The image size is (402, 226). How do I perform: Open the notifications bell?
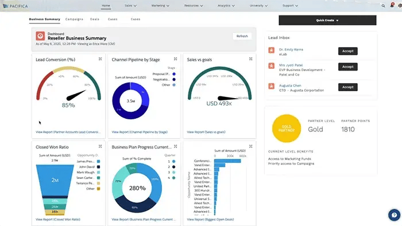[x=392, y=5]
